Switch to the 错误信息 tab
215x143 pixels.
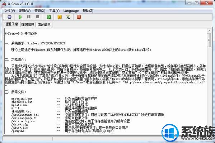(44, 24)
